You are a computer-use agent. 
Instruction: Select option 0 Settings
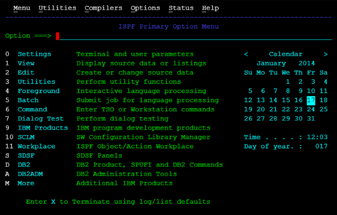coord(34,54)
